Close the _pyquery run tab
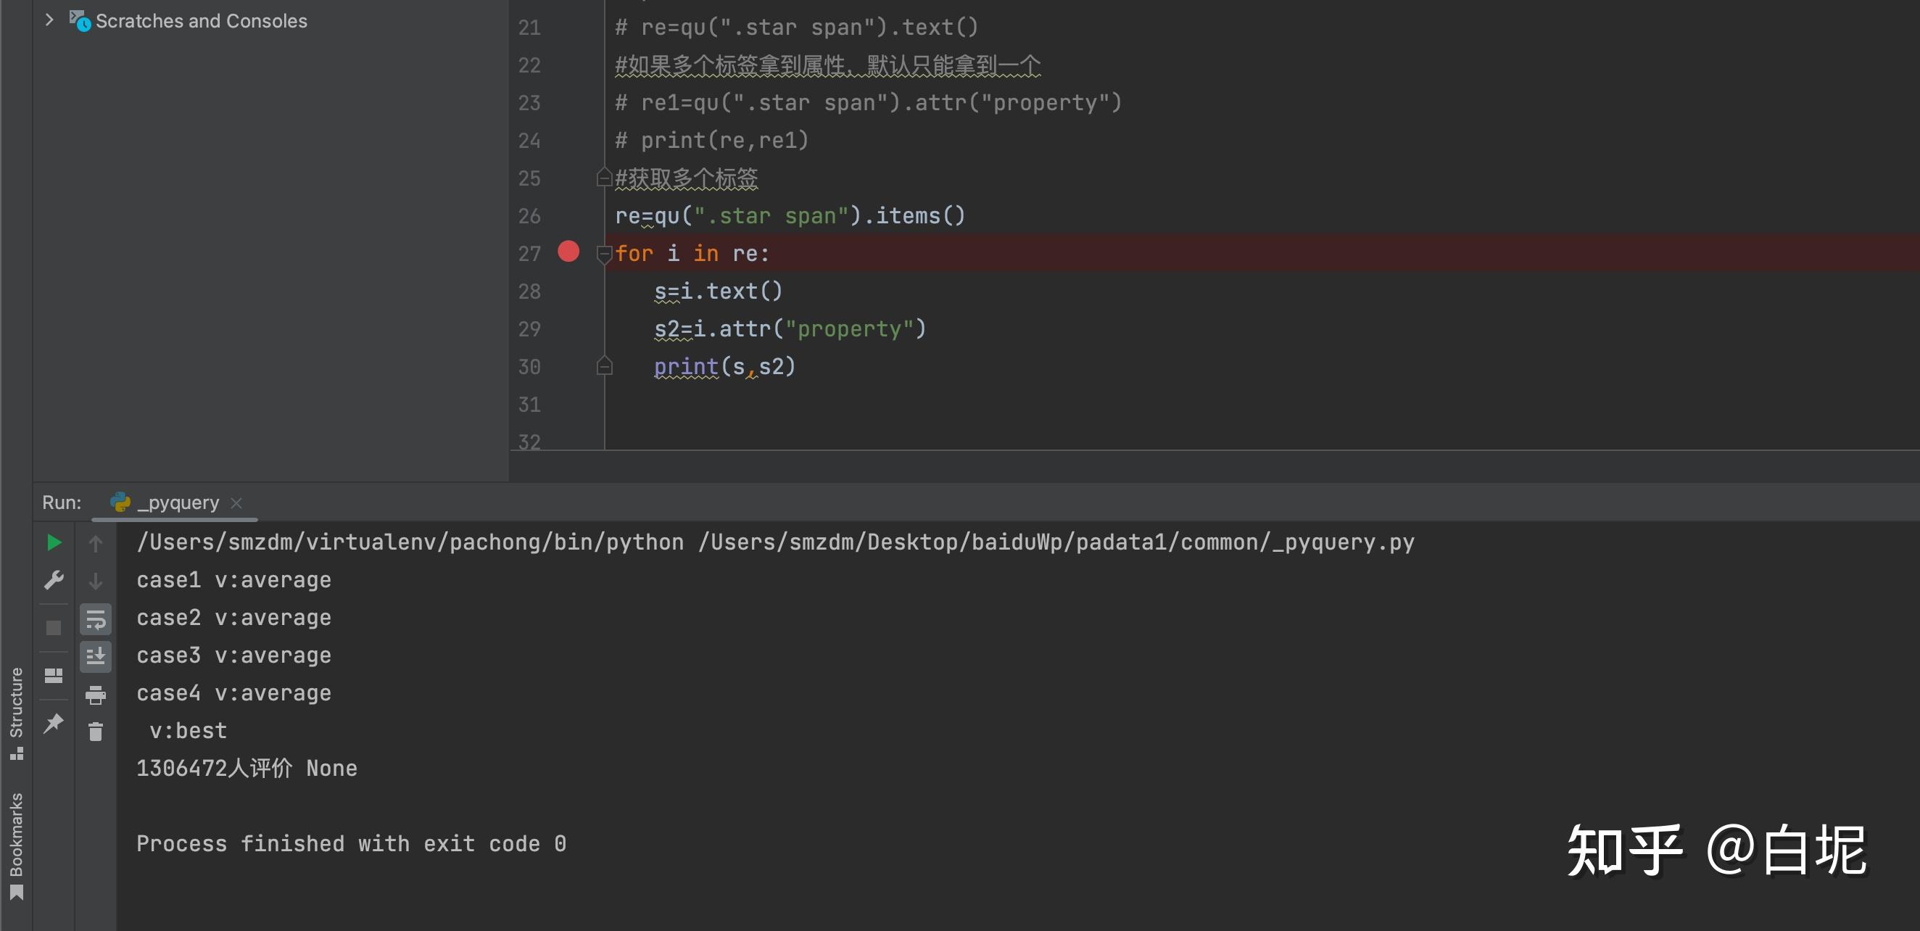The image size is (1920, 931). click(x=236, y=503)
